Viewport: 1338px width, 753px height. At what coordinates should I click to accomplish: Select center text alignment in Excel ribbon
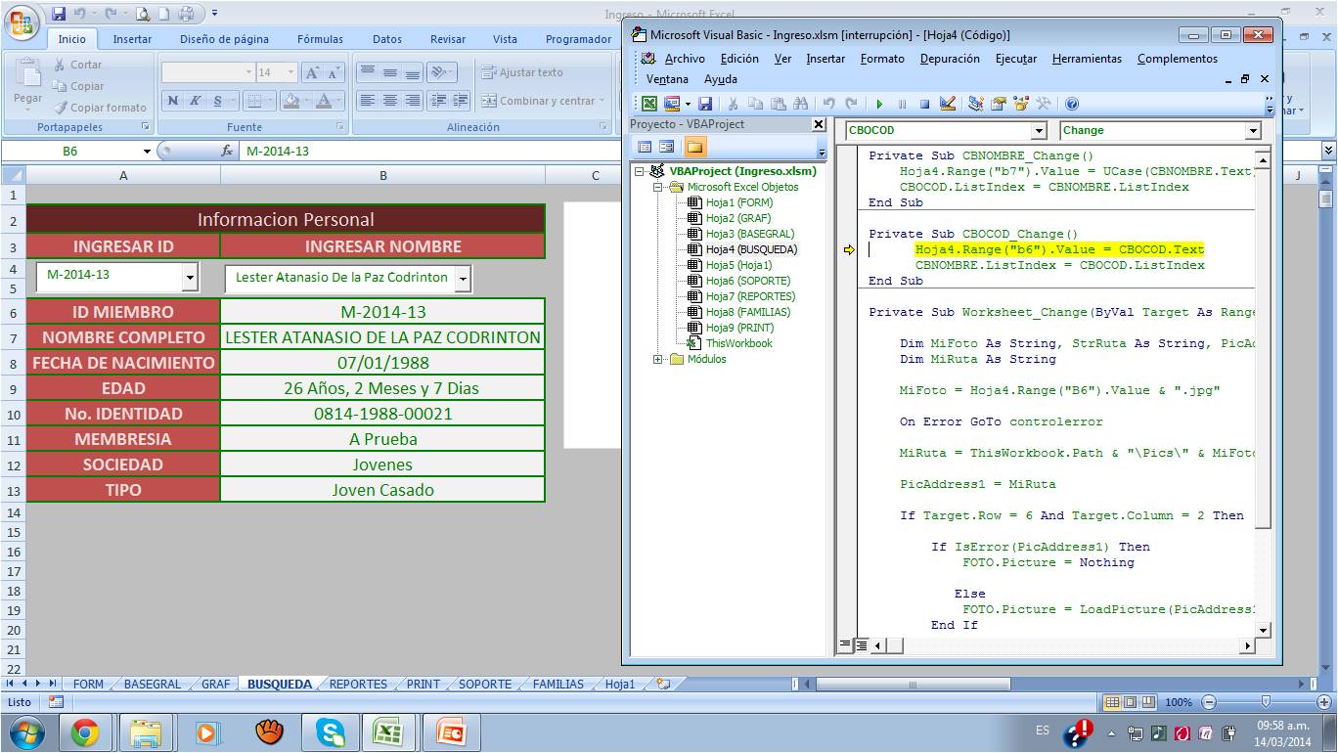[389, 101]
